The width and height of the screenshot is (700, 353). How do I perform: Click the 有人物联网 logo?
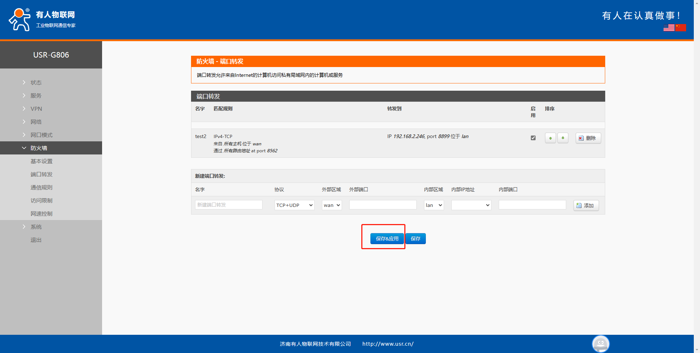[42, 20]
